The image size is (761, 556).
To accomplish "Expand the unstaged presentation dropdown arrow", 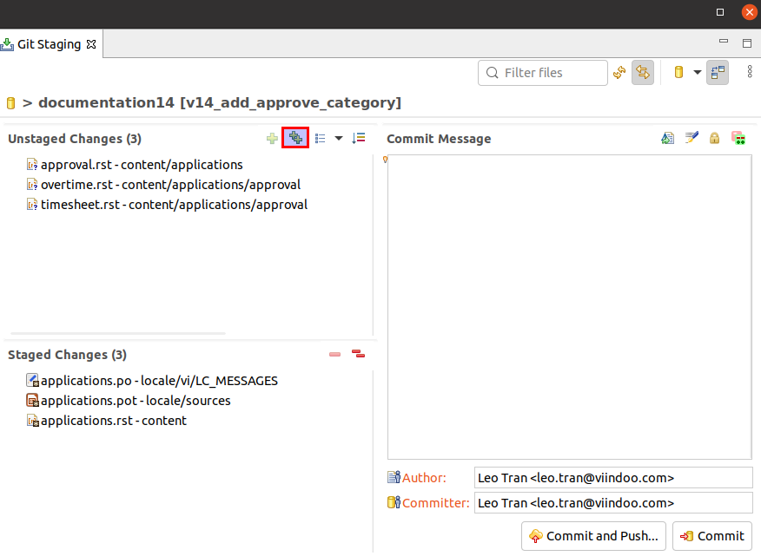I will pyautogui.click(x=339, y=139).
